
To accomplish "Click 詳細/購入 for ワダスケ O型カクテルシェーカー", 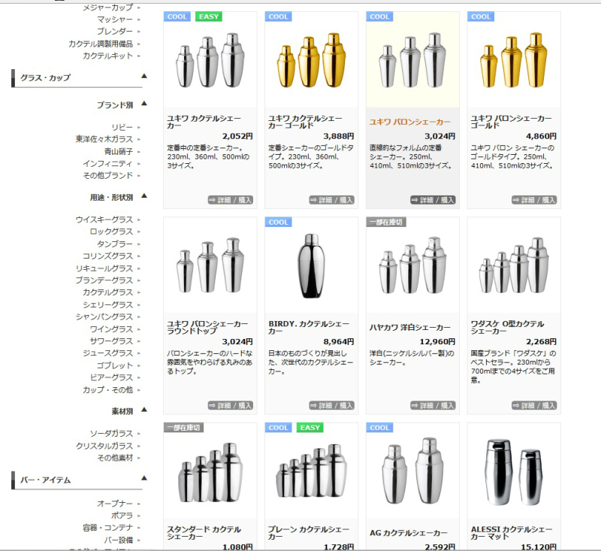I will tap(534, 405).
